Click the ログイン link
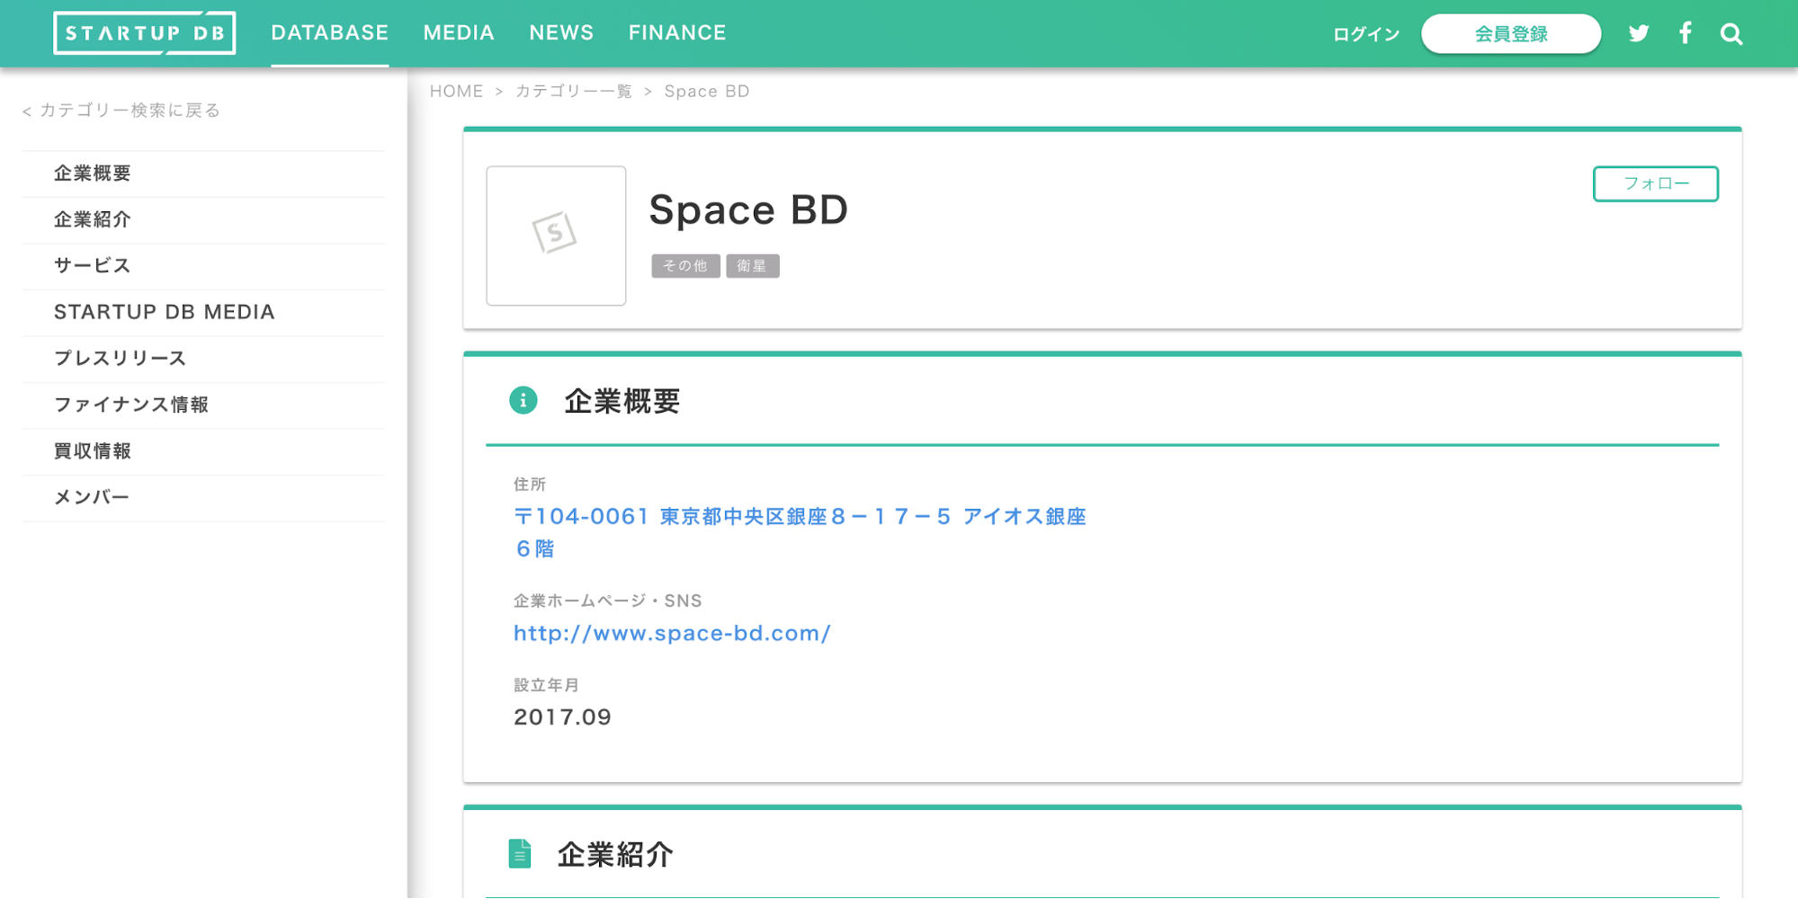1798x899 pixels. pyautogui.click(x=1366, y=34)
